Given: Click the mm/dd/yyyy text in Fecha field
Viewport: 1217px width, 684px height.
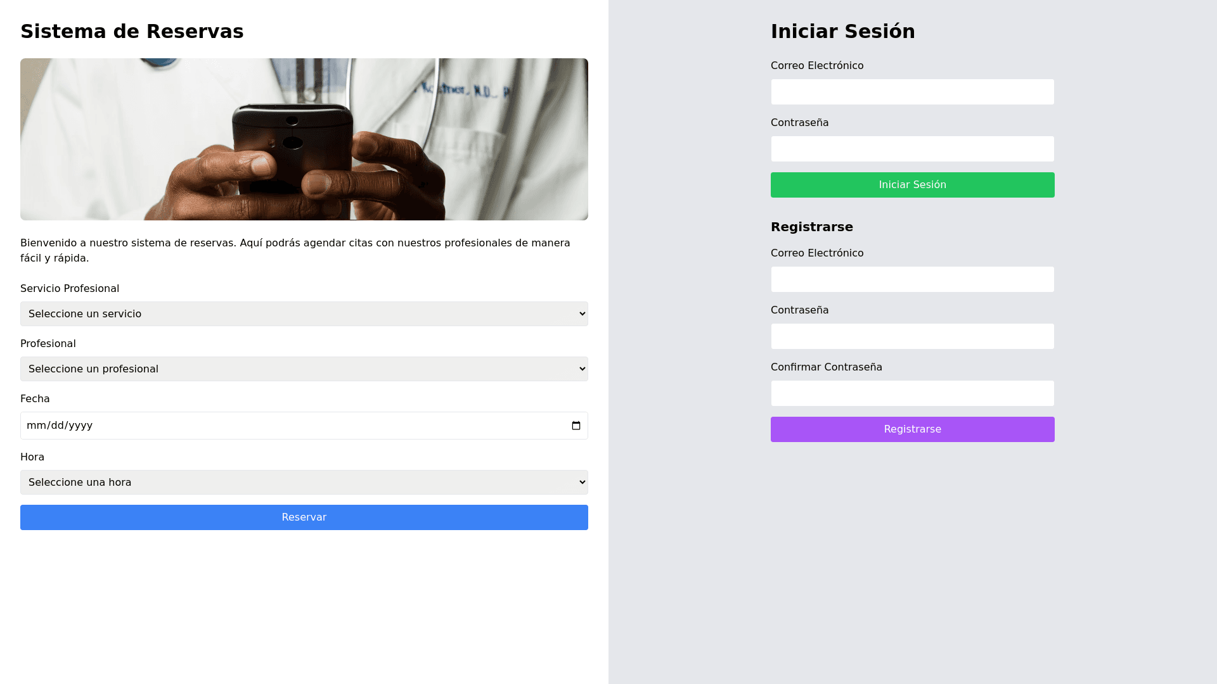Looking at the screenshot, I should [60, 426].
